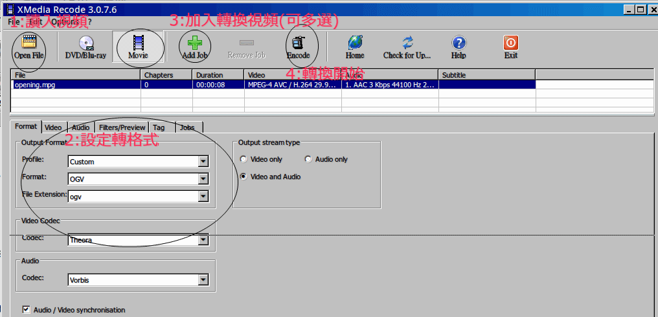This screenshot has width=658, height=317.
Task: Click the File column header
Action: click(76, 75)
